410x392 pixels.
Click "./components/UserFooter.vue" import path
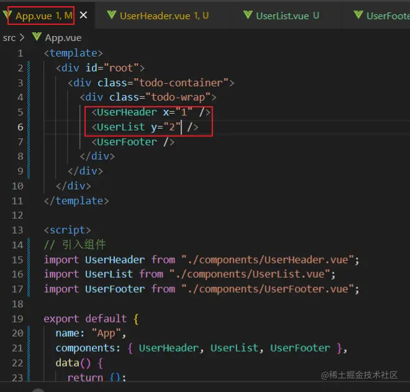point(267,289)
